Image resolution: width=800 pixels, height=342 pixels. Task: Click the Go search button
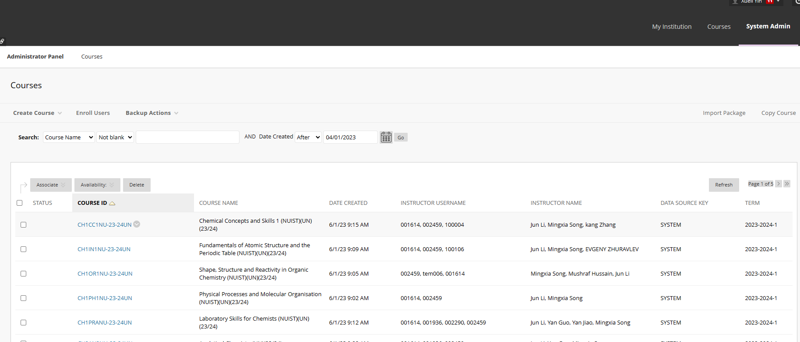pos(401,137)
